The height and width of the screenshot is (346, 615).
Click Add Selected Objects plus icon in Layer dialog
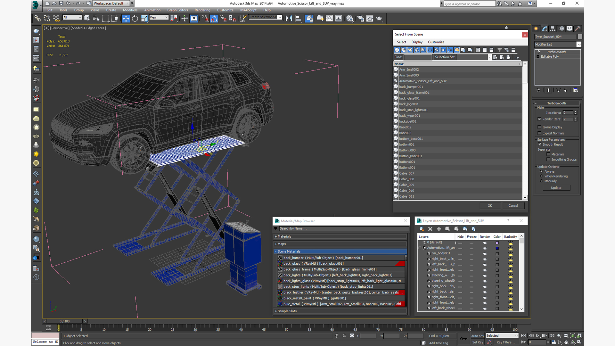coord(439,229)
